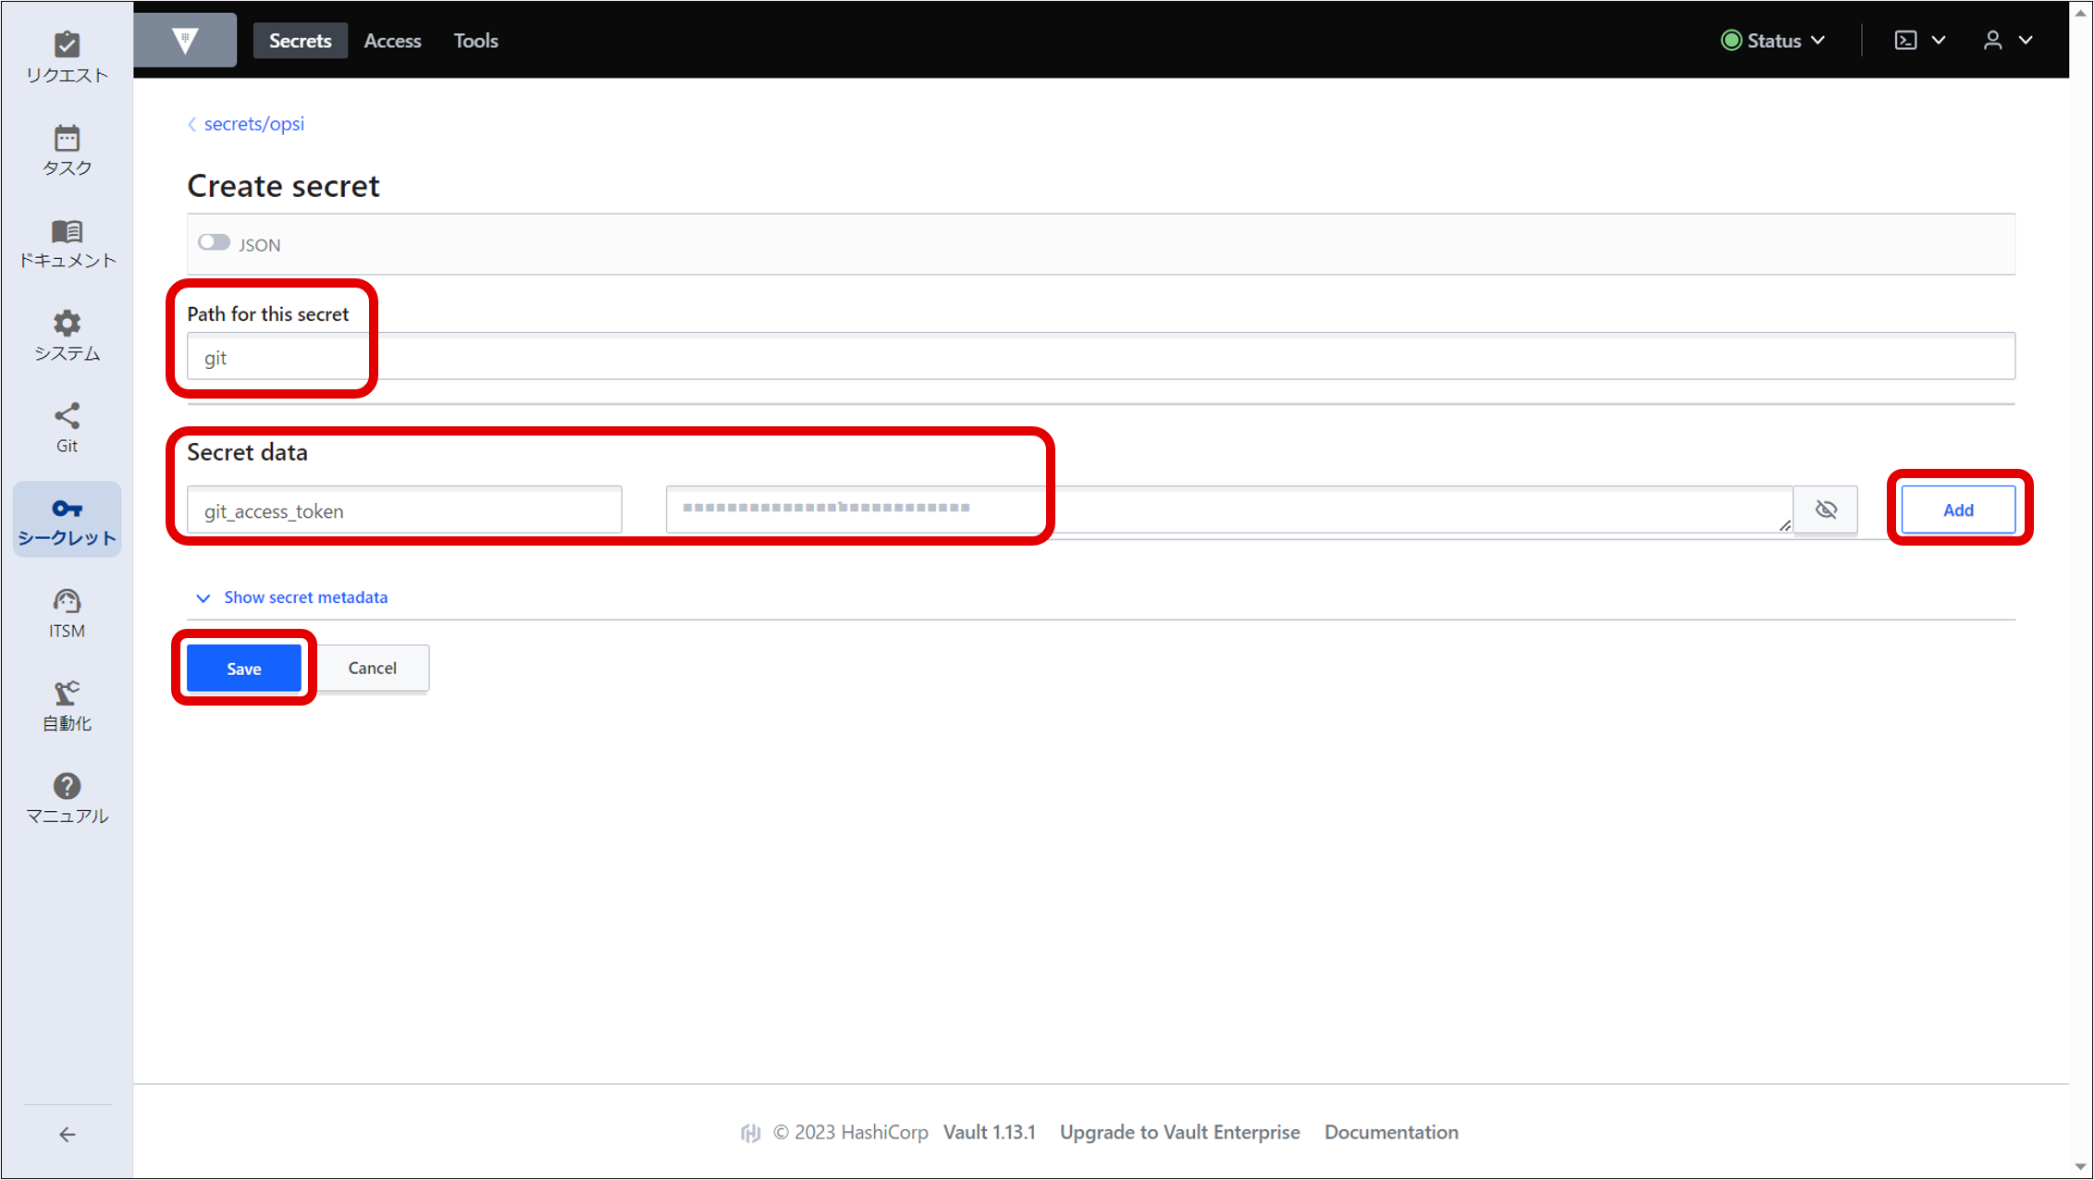2094x1180 pixels.
Task: Open マニュアル via the question mark icon
Action: click(67, 795)
